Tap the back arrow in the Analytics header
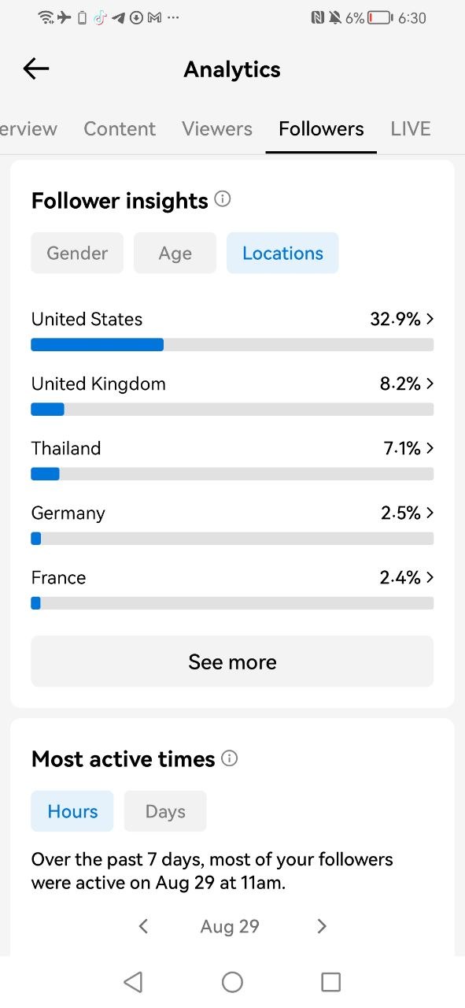 tap(36, 69)
